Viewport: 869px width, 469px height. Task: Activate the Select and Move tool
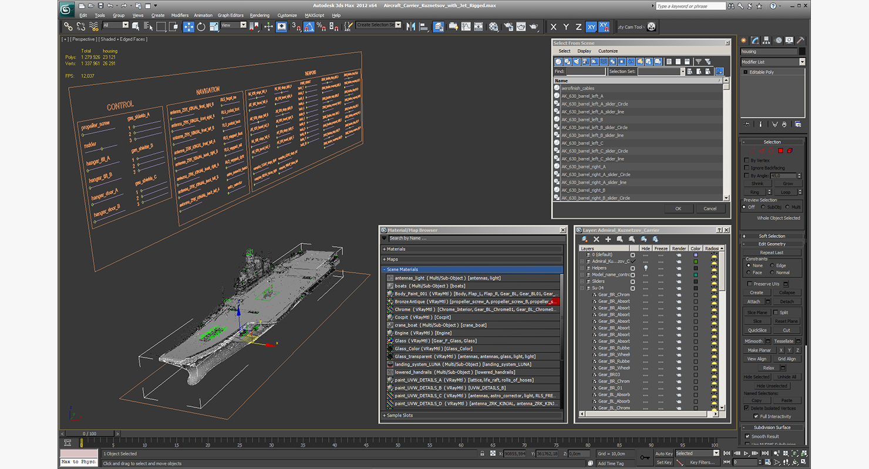click(x=188, y=26)
